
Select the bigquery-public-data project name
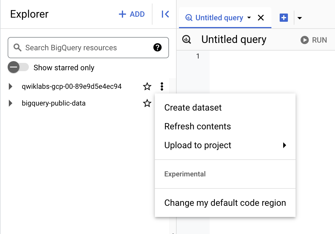(54, 103)
